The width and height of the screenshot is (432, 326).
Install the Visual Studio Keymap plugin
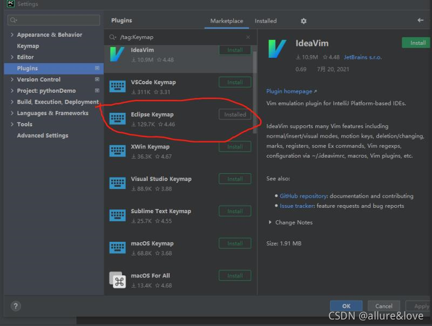[235, 179]
